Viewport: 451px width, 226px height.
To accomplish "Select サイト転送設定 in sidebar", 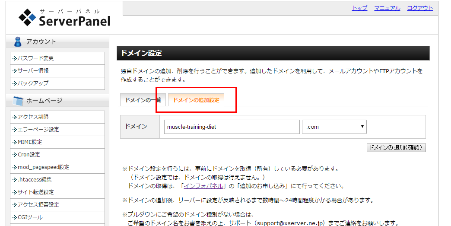I will [x=35, y=192].
